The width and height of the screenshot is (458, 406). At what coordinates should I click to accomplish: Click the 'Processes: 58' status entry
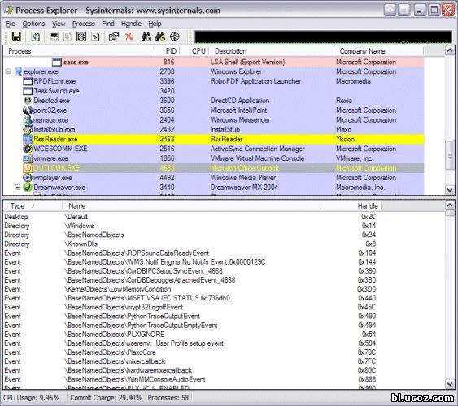click(x=168, y=398)
